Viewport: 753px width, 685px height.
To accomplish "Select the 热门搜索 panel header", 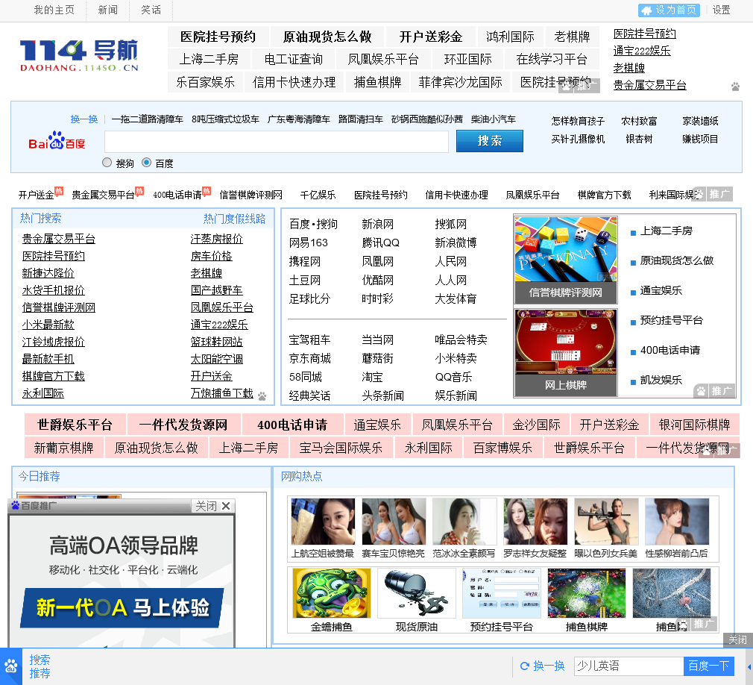I will pos(41,218).
